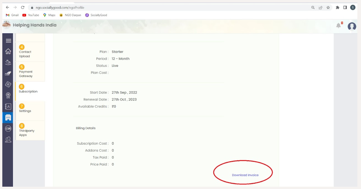This screenshot has width=361, height=189.
Task: Open the users group sidebar icon
Action: click(8, 139)
